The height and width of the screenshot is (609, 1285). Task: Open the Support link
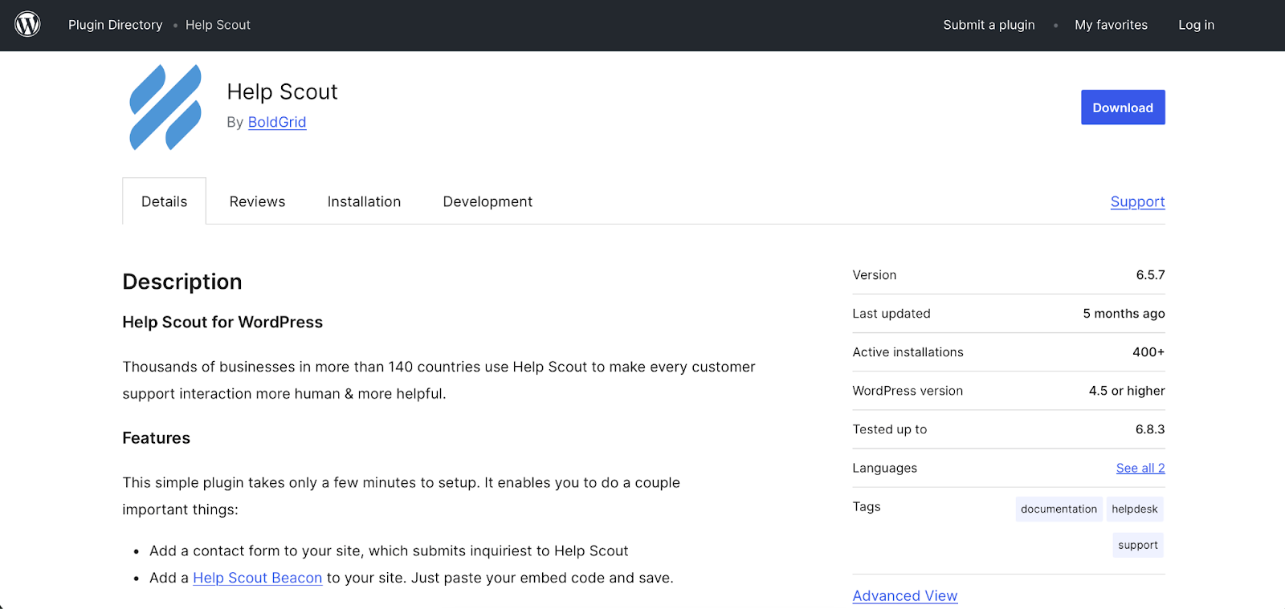point(1137,201)
